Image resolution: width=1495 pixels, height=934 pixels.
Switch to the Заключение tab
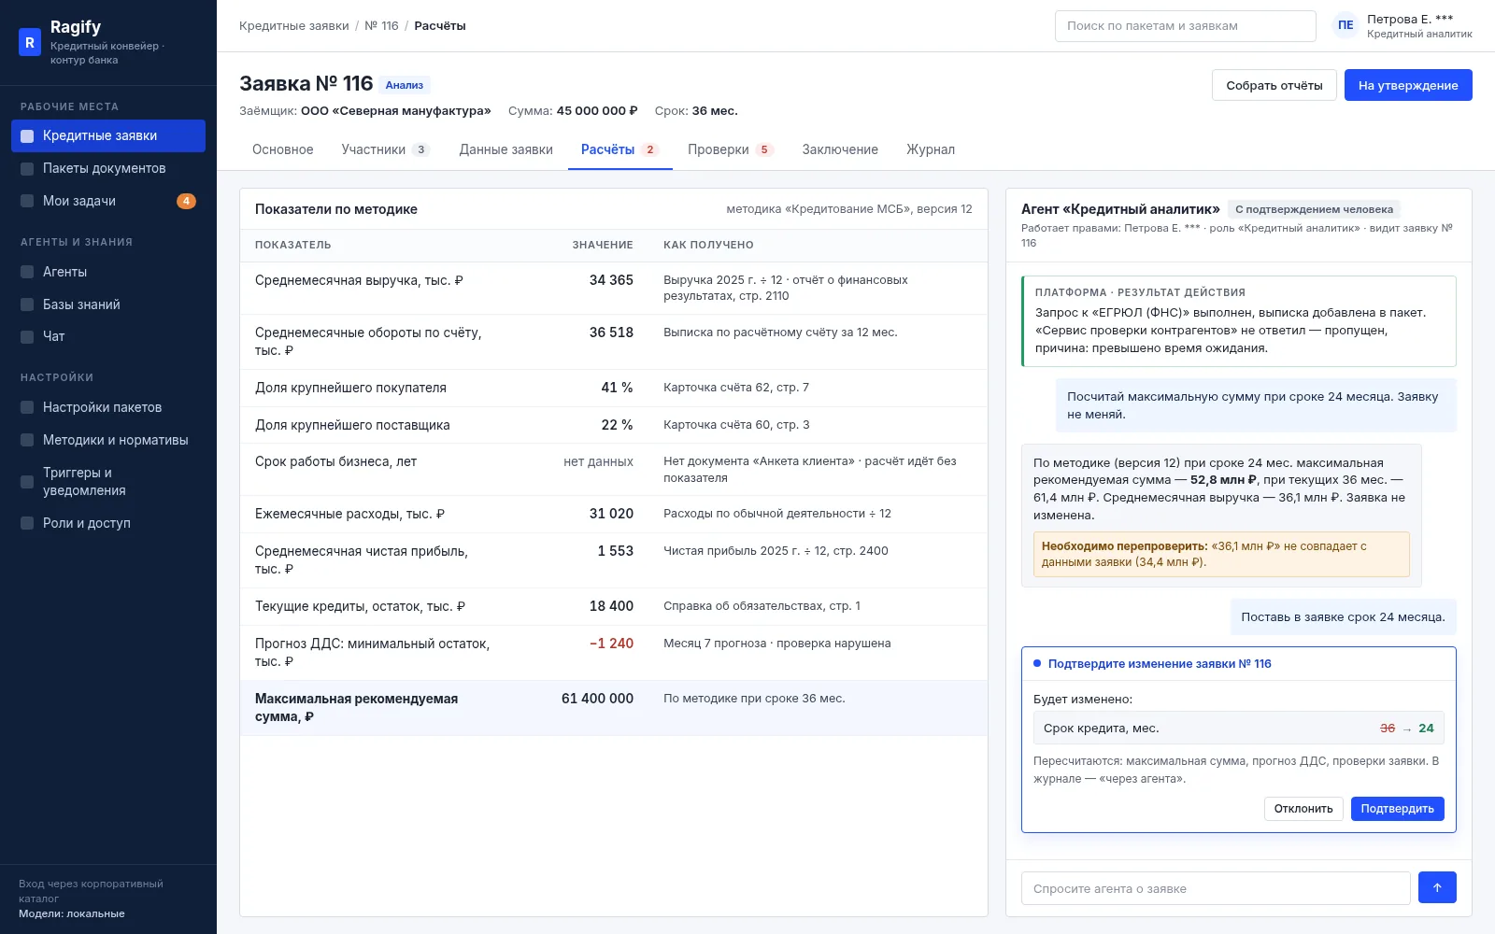click(840, 149)
